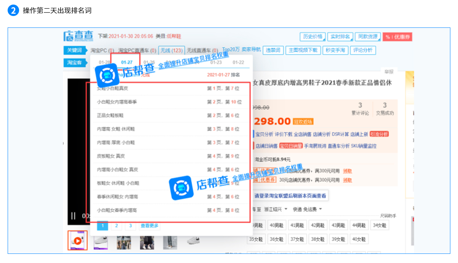Click the 店查查 logo

point(79,36)
